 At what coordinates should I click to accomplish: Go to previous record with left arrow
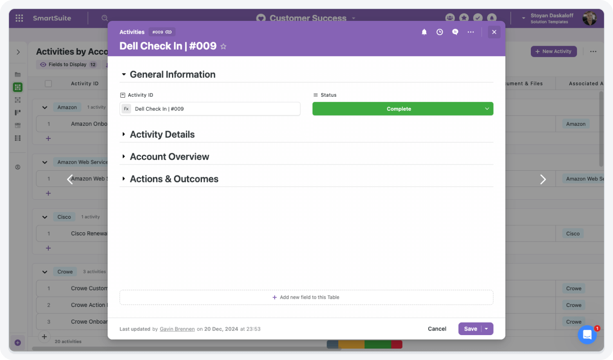(70, 180)
